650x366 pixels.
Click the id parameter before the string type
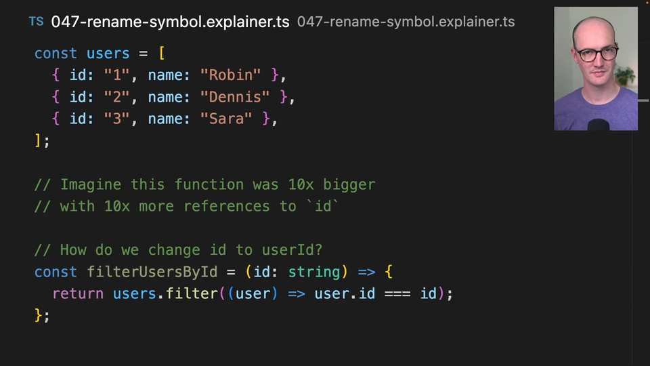click(261, 272)
